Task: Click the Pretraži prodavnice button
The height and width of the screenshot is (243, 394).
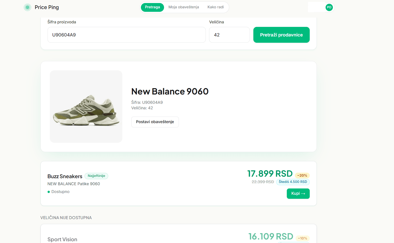Action: [x=281, y=35]
